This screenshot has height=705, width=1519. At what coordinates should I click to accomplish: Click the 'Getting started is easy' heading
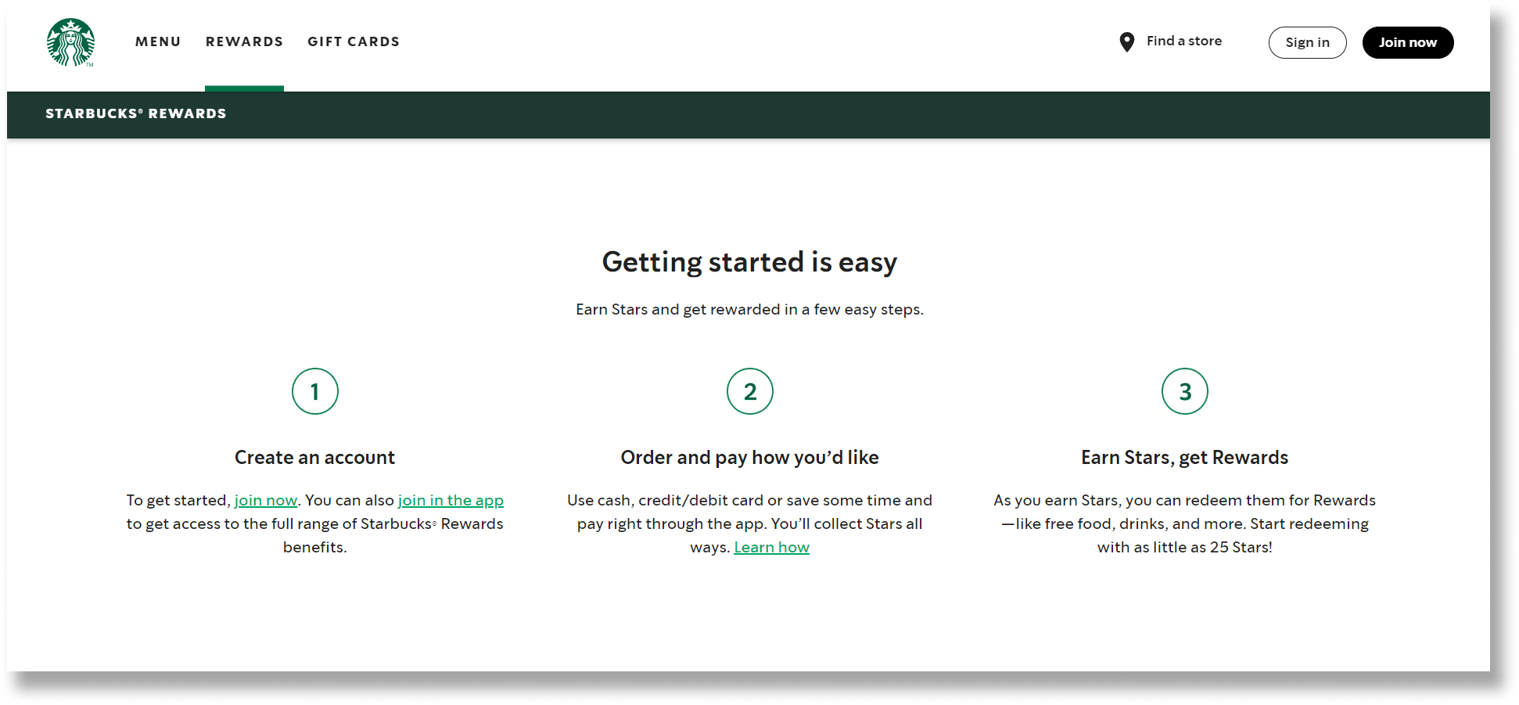coord(749,262)
